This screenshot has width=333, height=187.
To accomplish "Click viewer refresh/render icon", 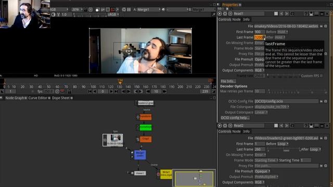I will [x=124, y=9].
